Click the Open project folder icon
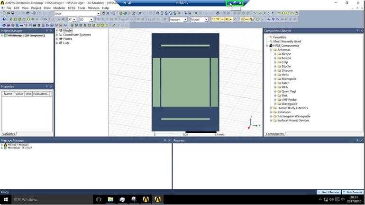Image resolution: width=365 pixels, height=205 pixels. pyautogui.click(x=9, y=13)
